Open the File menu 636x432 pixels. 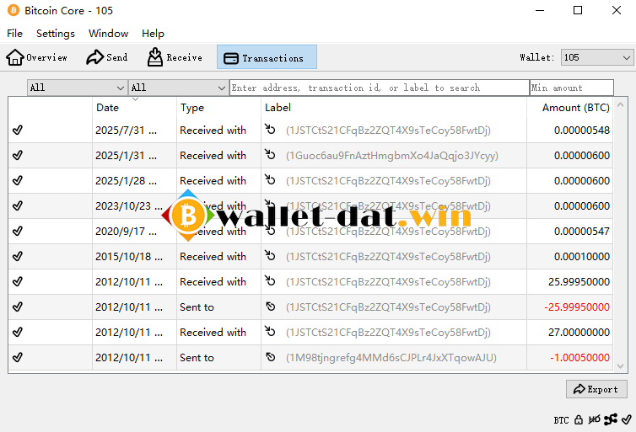pyautogui.click(x=14, y=34)
